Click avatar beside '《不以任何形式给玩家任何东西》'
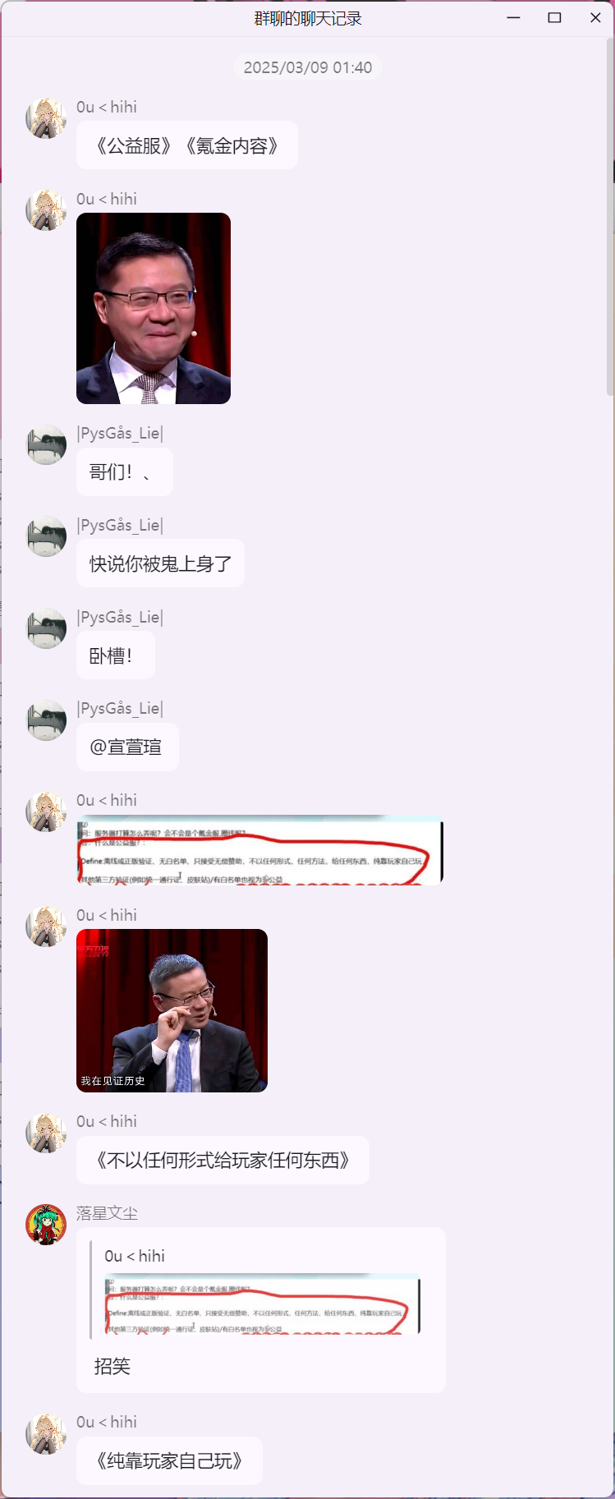Image resolution: width=615 pixels, height=1499 pixels. 46,1133
